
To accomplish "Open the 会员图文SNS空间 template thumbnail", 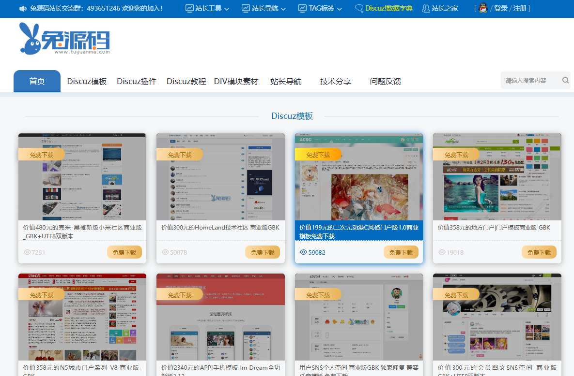I will [x=497, y=317].
